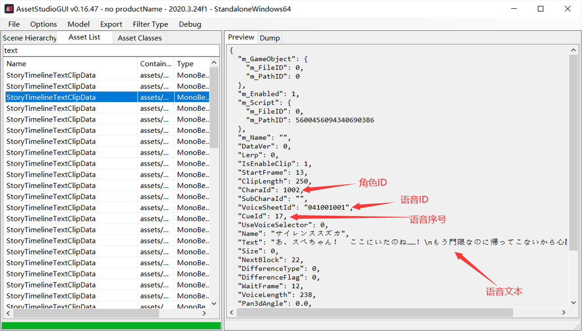Click the green progress bar at bottom
The height and width of the screenshot is (331, 582).
[x=111, y=326]
